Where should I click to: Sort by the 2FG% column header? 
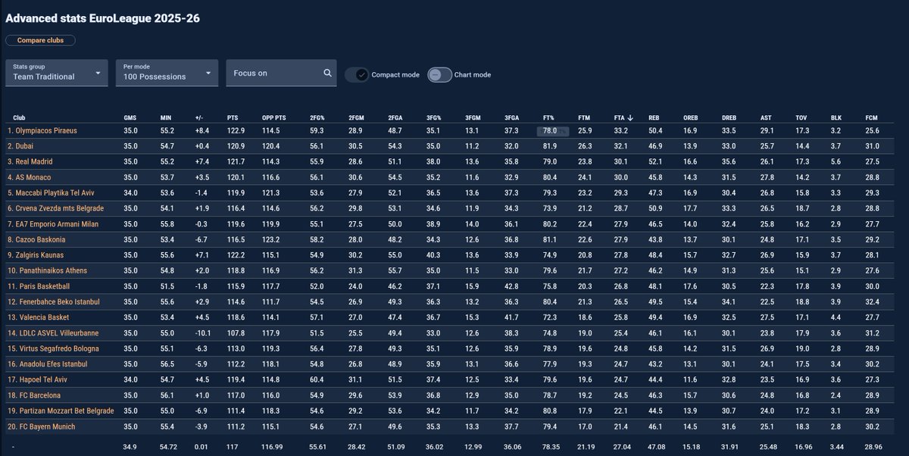pyautogui.click(x=317, y=117)
